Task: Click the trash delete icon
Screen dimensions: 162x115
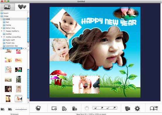Action: pyautogui.click(x=74, y=108)
